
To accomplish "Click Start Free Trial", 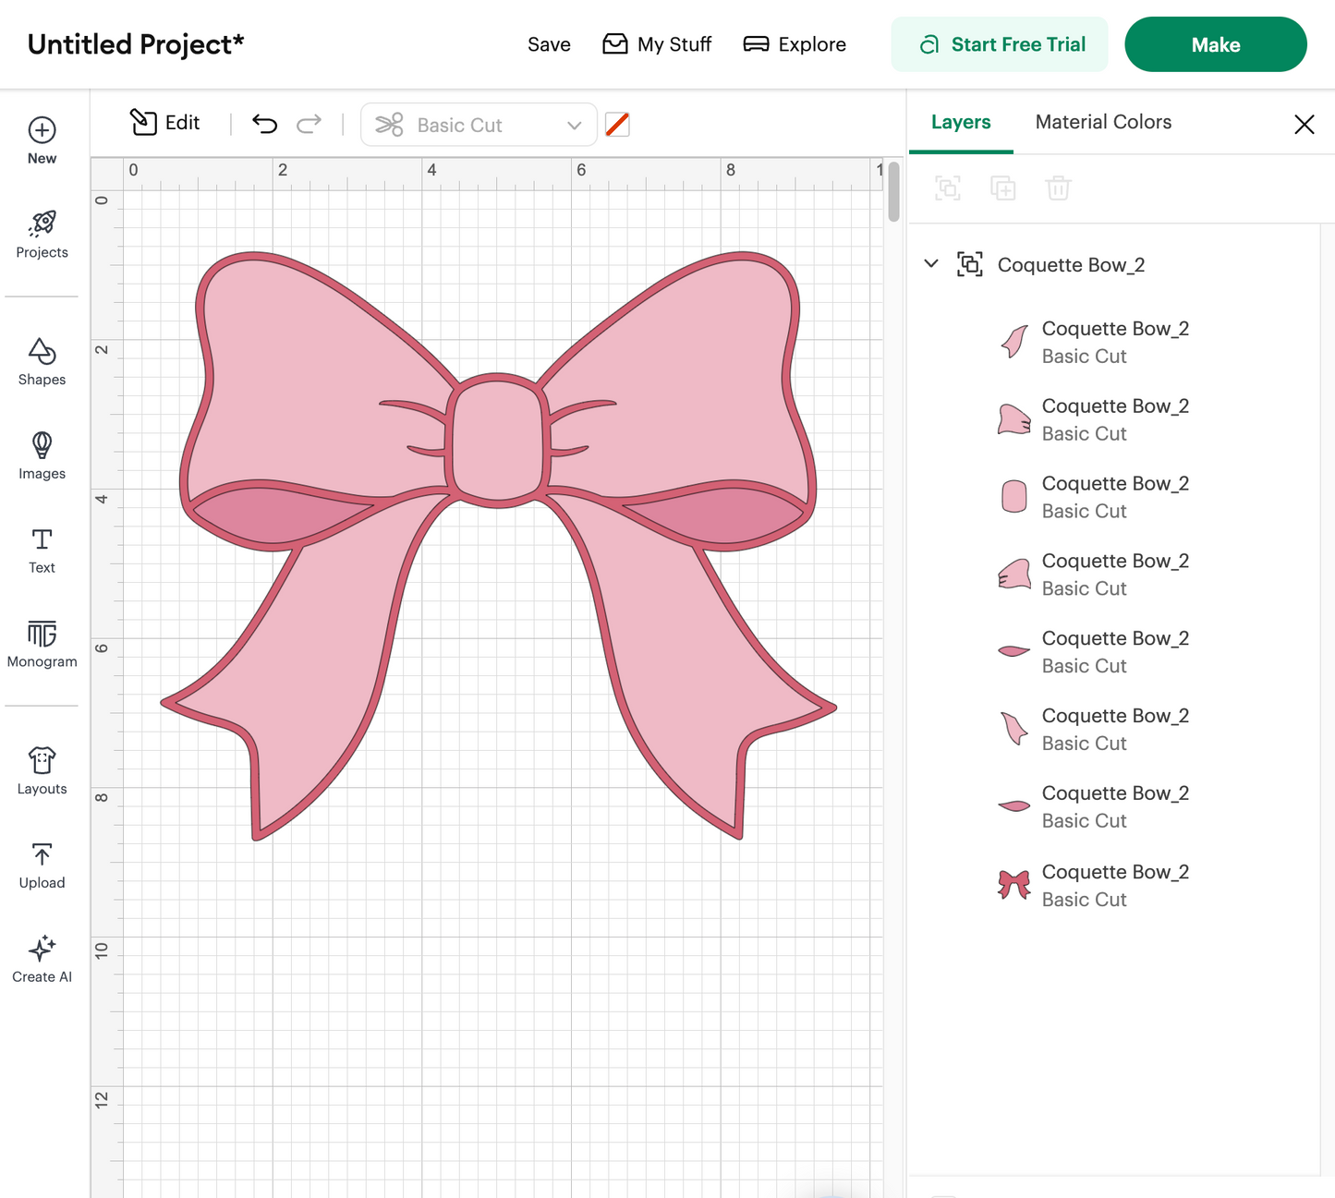I will tap(1000, 44).
